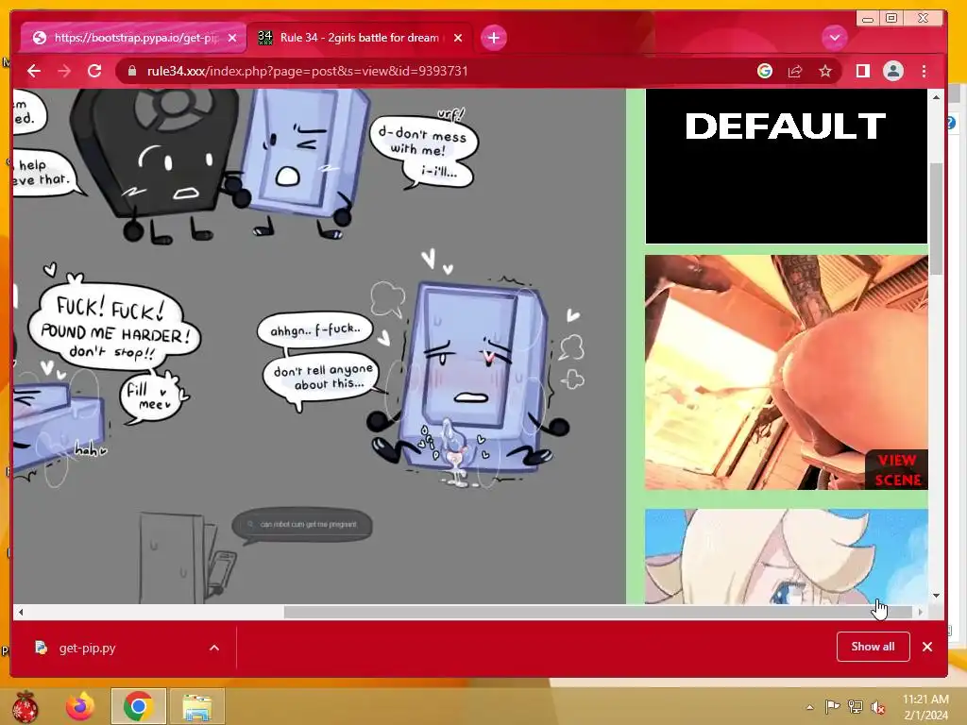Close the bootstrap.pypa.io tab

pos(232,38)
